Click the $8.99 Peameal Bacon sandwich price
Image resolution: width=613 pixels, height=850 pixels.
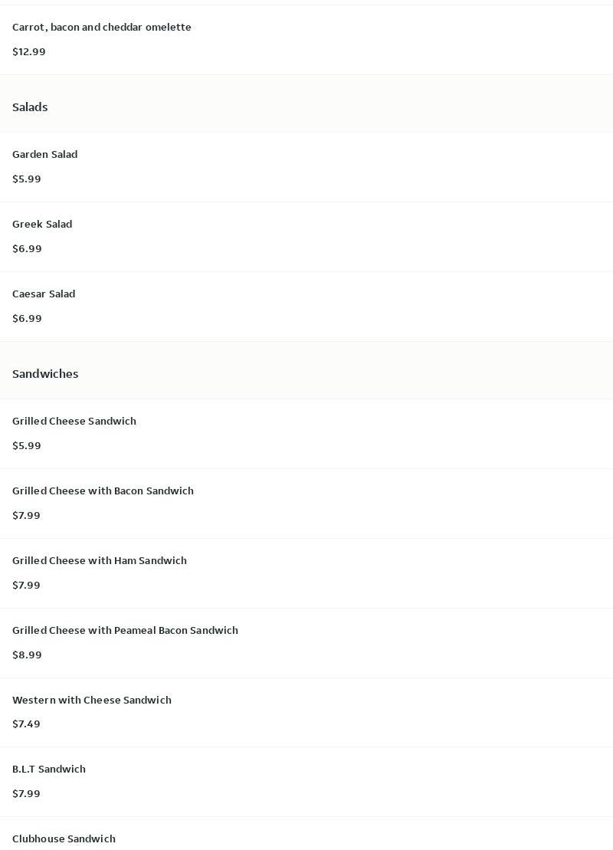[27, 655]
